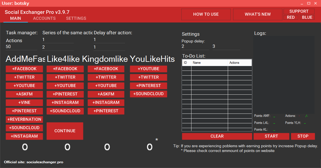Click the Points L4L label
The width and height of the screenshot is (321, 168).
click(262, 123)
